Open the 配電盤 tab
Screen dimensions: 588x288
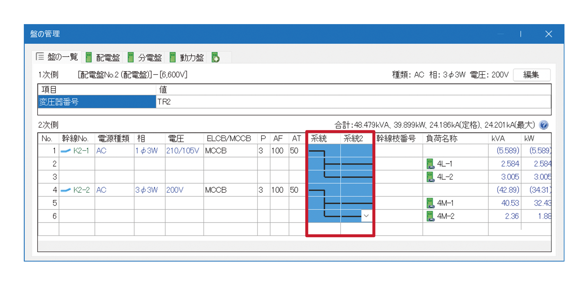coord(103,57)
